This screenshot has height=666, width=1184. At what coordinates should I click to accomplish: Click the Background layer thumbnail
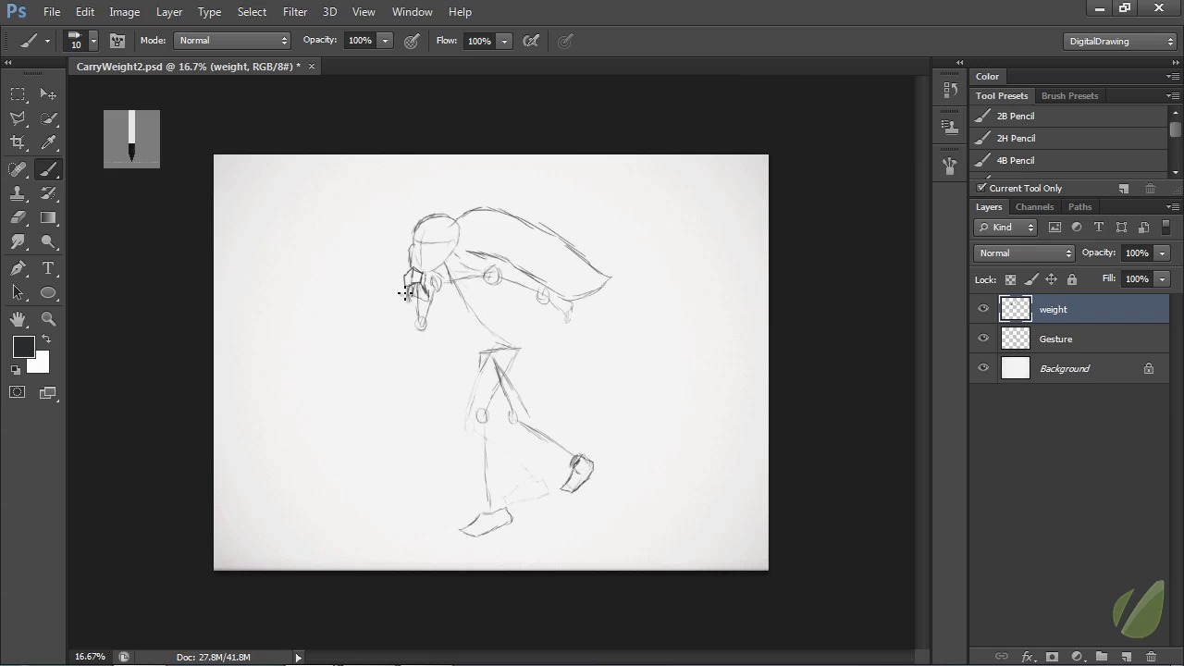[1016, 368]
